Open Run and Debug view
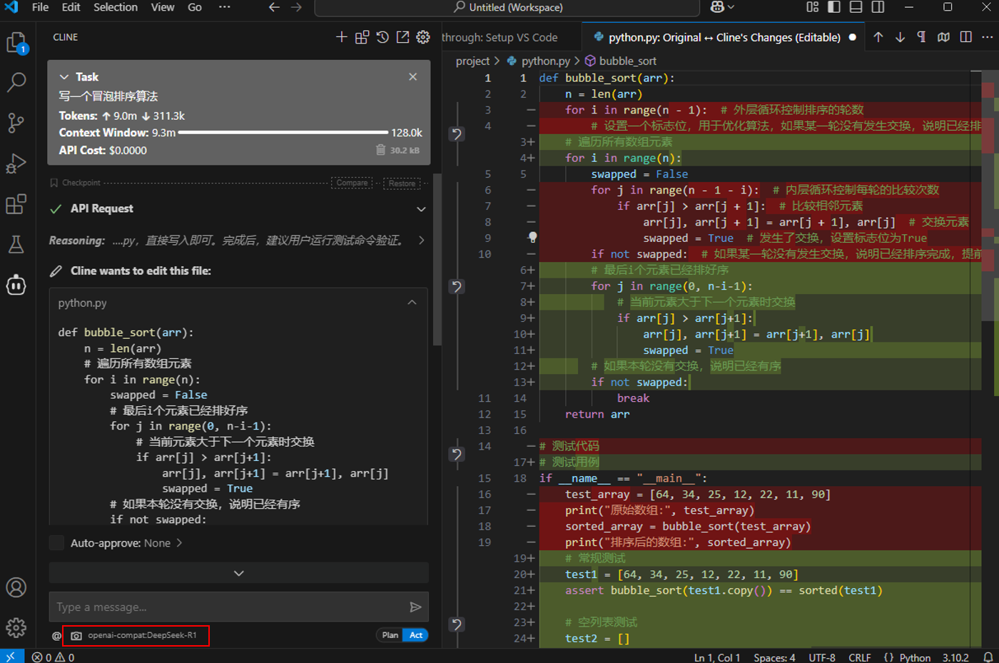This screenshot has height=663, width=999. (16, 164)
